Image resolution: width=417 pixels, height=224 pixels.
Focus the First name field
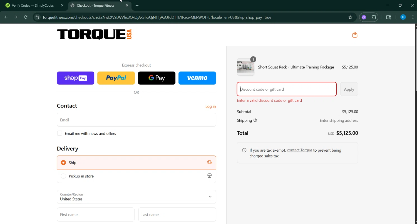click(96, 215)
